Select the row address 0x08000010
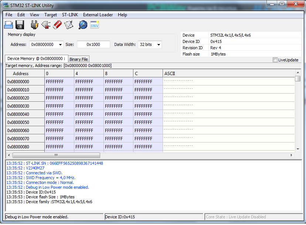This screenshot has height=225, width=306. pyautogui.click(x=25, y=90)
